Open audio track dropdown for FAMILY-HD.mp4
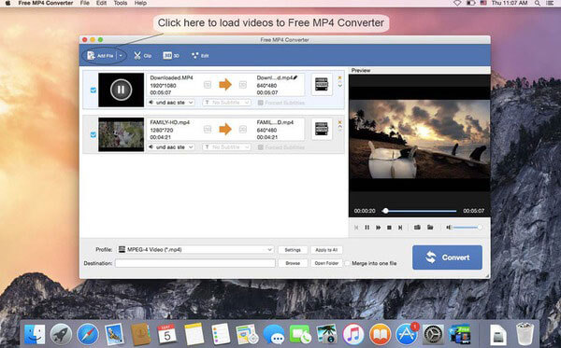Viewport: 561px width, 348px height. point(171,147)
